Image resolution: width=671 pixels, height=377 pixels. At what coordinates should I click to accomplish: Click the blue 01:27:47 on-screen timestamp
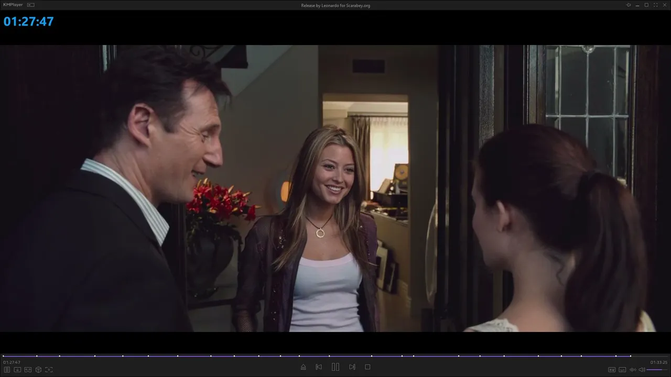click(x=28, y=21)
